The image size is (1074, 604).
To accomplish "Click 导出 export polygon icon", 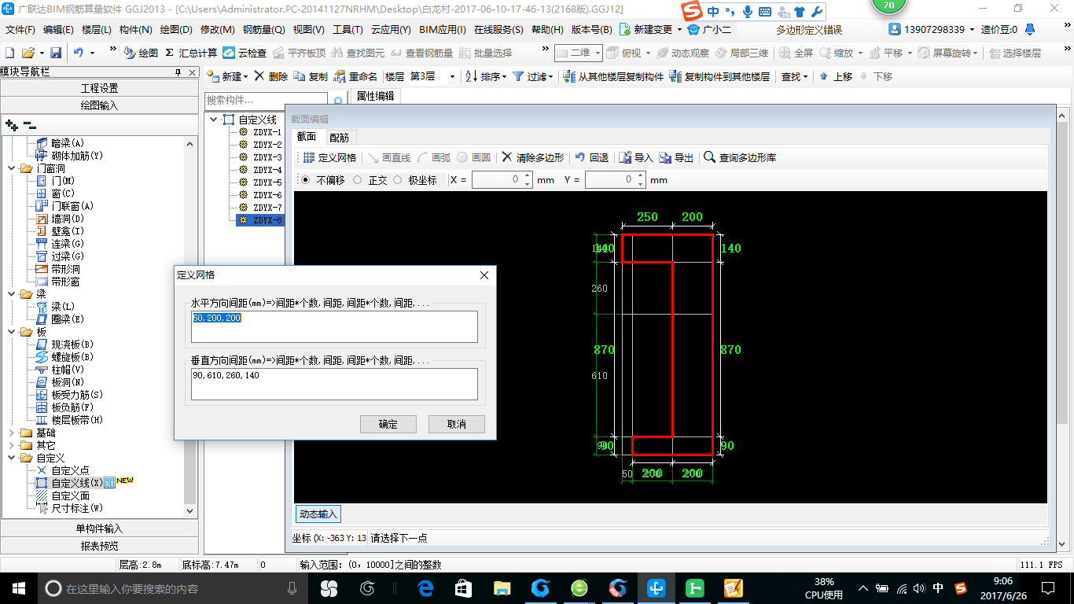I will pos(677,157).
